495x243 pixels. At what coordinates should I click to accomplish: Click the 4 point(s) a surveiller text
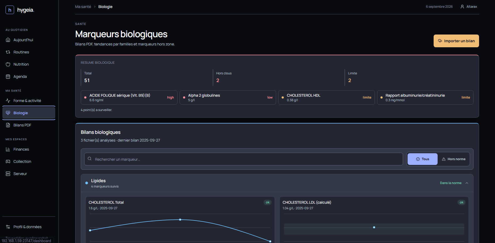[96, 110]
